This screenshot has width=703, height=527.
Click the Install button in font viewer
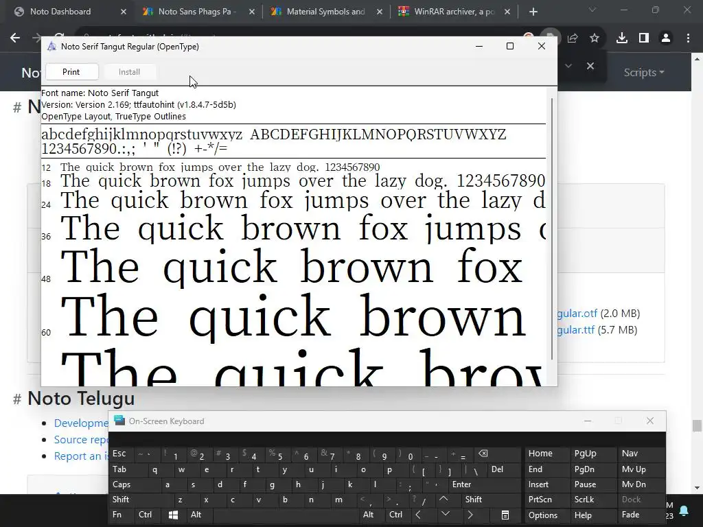[x=129, y=71]
